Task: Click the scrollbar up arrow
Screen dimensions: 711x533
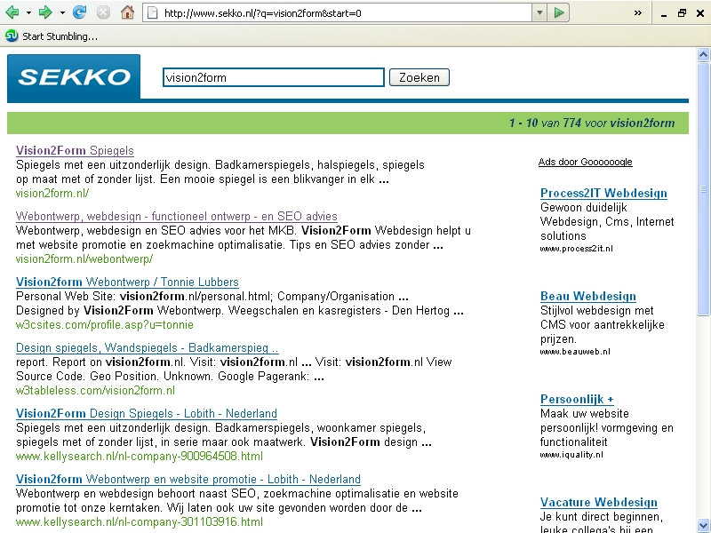Action: (x=703, y=55)
